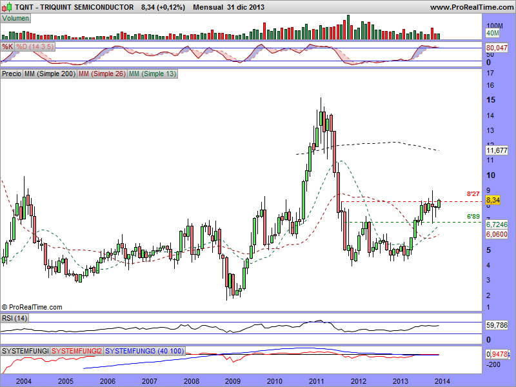Click the 2011 label on time axis
The width and height of the screenshot is (516, 387).
pos(317,381)
